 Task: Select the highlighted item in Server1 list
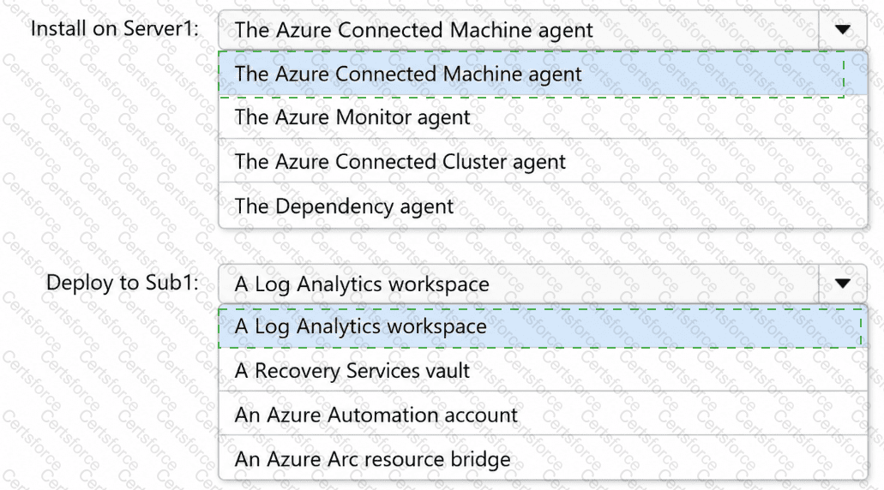pos(543,74)
